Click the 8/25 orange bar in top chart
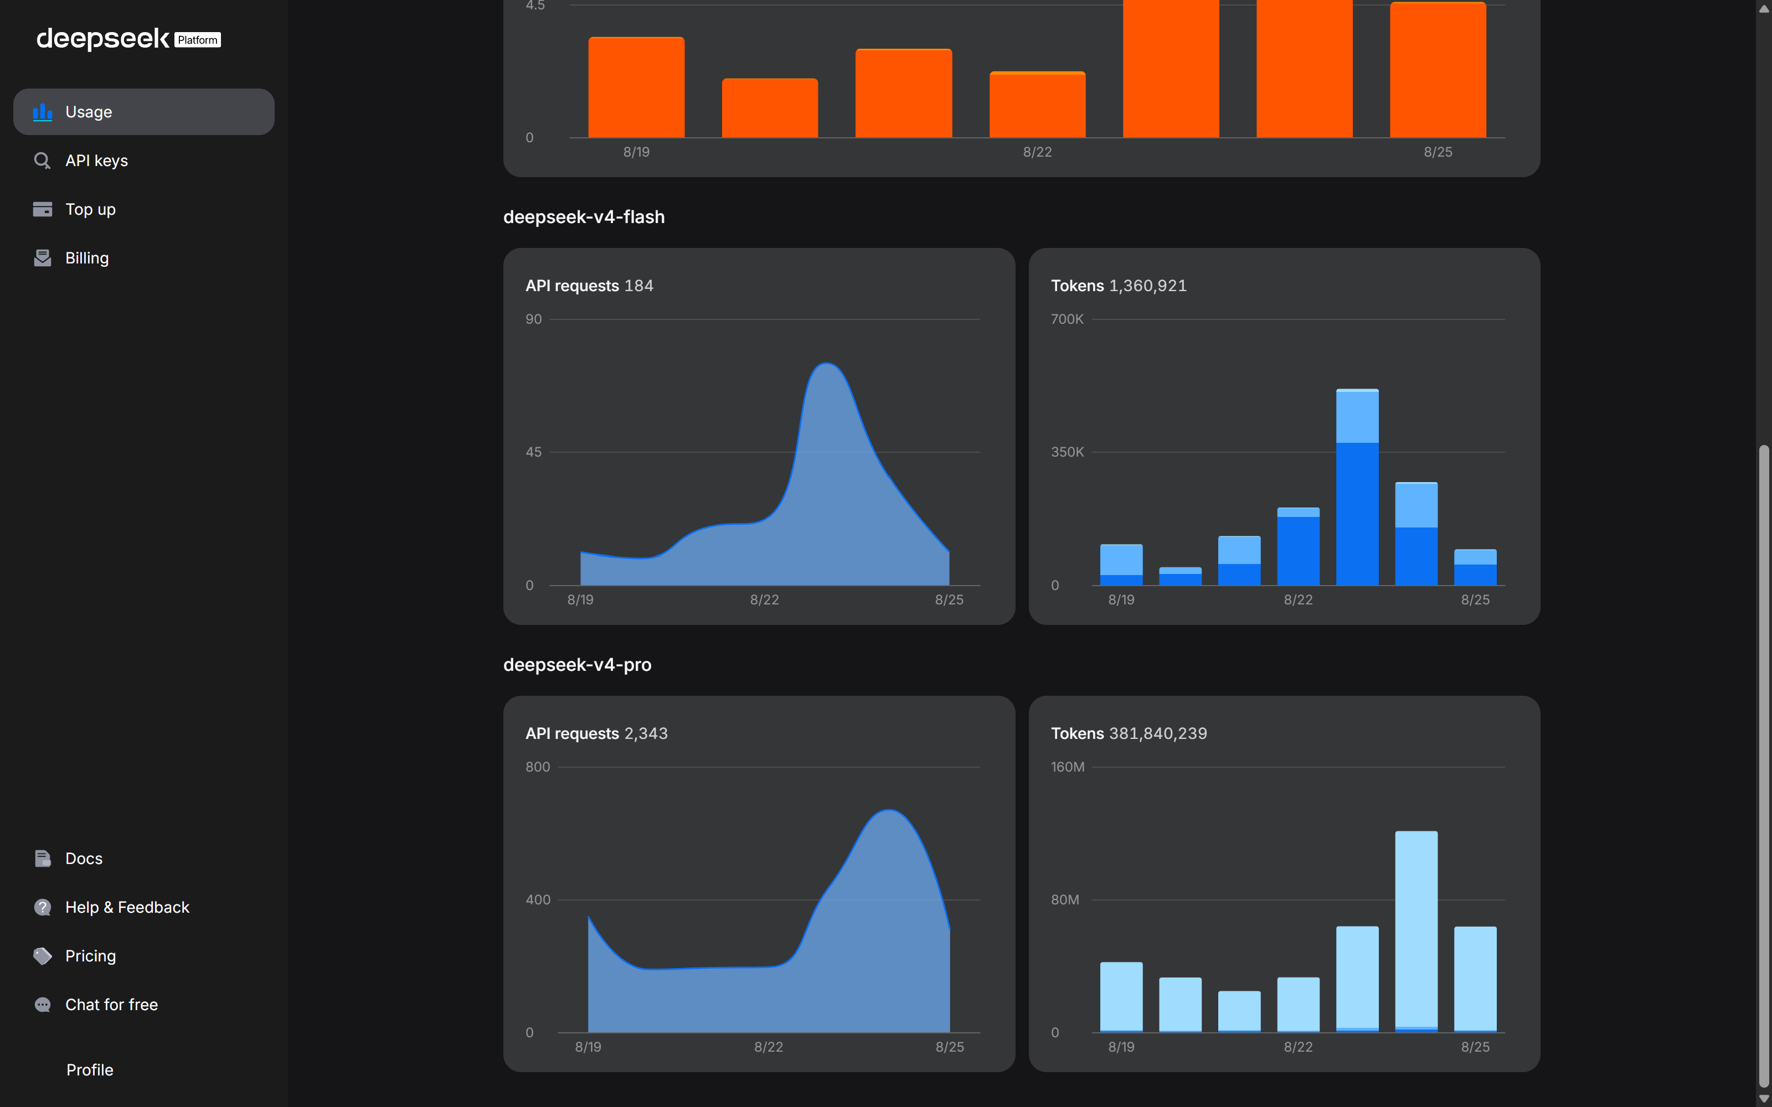Screen dimensions: 1772x1107 pyautogui.click(x=1438, y=70)
